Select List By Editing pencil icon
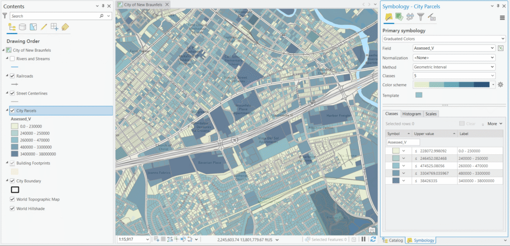The width and height of the screenshot is (510, 246). 44,27
